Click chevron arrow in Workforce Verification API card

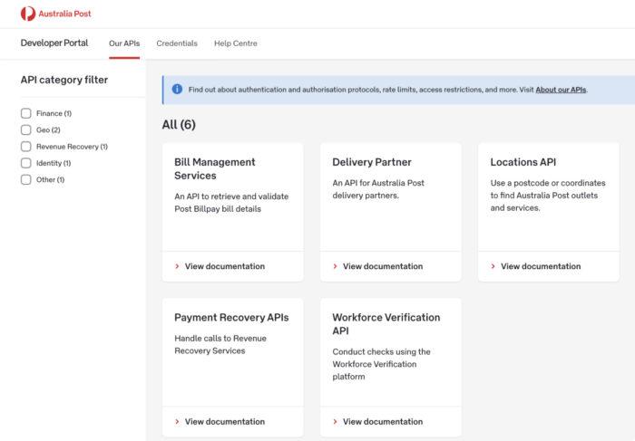(x=335, y=421)
